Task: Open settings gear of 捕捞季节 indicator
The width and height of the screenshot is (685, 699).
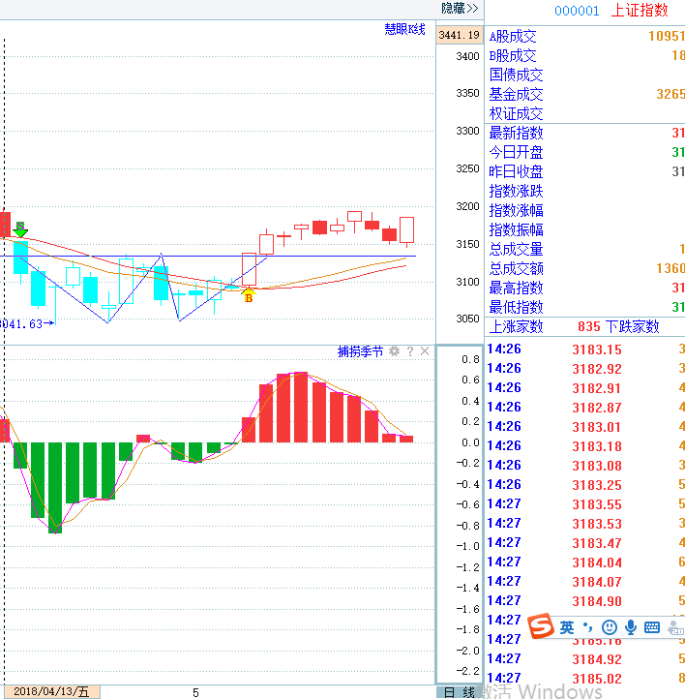Action: pos(394,351)
